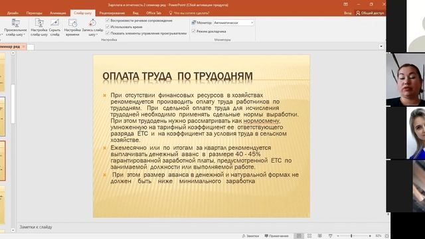Select the Слайд-шоу ribbon tab
The image size is (425, 239).
tap(82, 13)
